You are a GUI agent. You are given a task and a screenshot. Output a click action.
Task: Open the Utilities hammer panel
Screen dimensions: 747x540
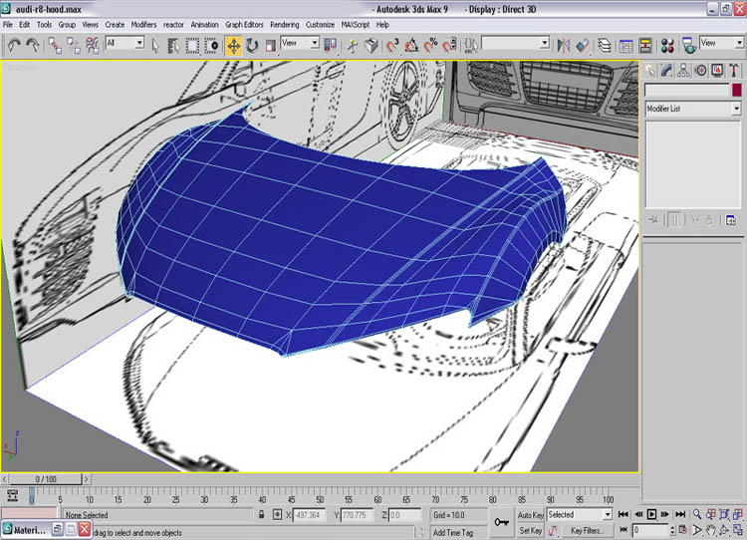pos(735,71)
